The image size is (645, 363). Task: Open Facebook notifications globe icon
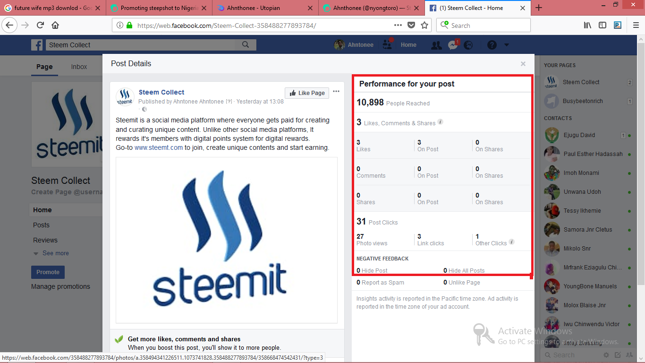(x=468, y=45)
